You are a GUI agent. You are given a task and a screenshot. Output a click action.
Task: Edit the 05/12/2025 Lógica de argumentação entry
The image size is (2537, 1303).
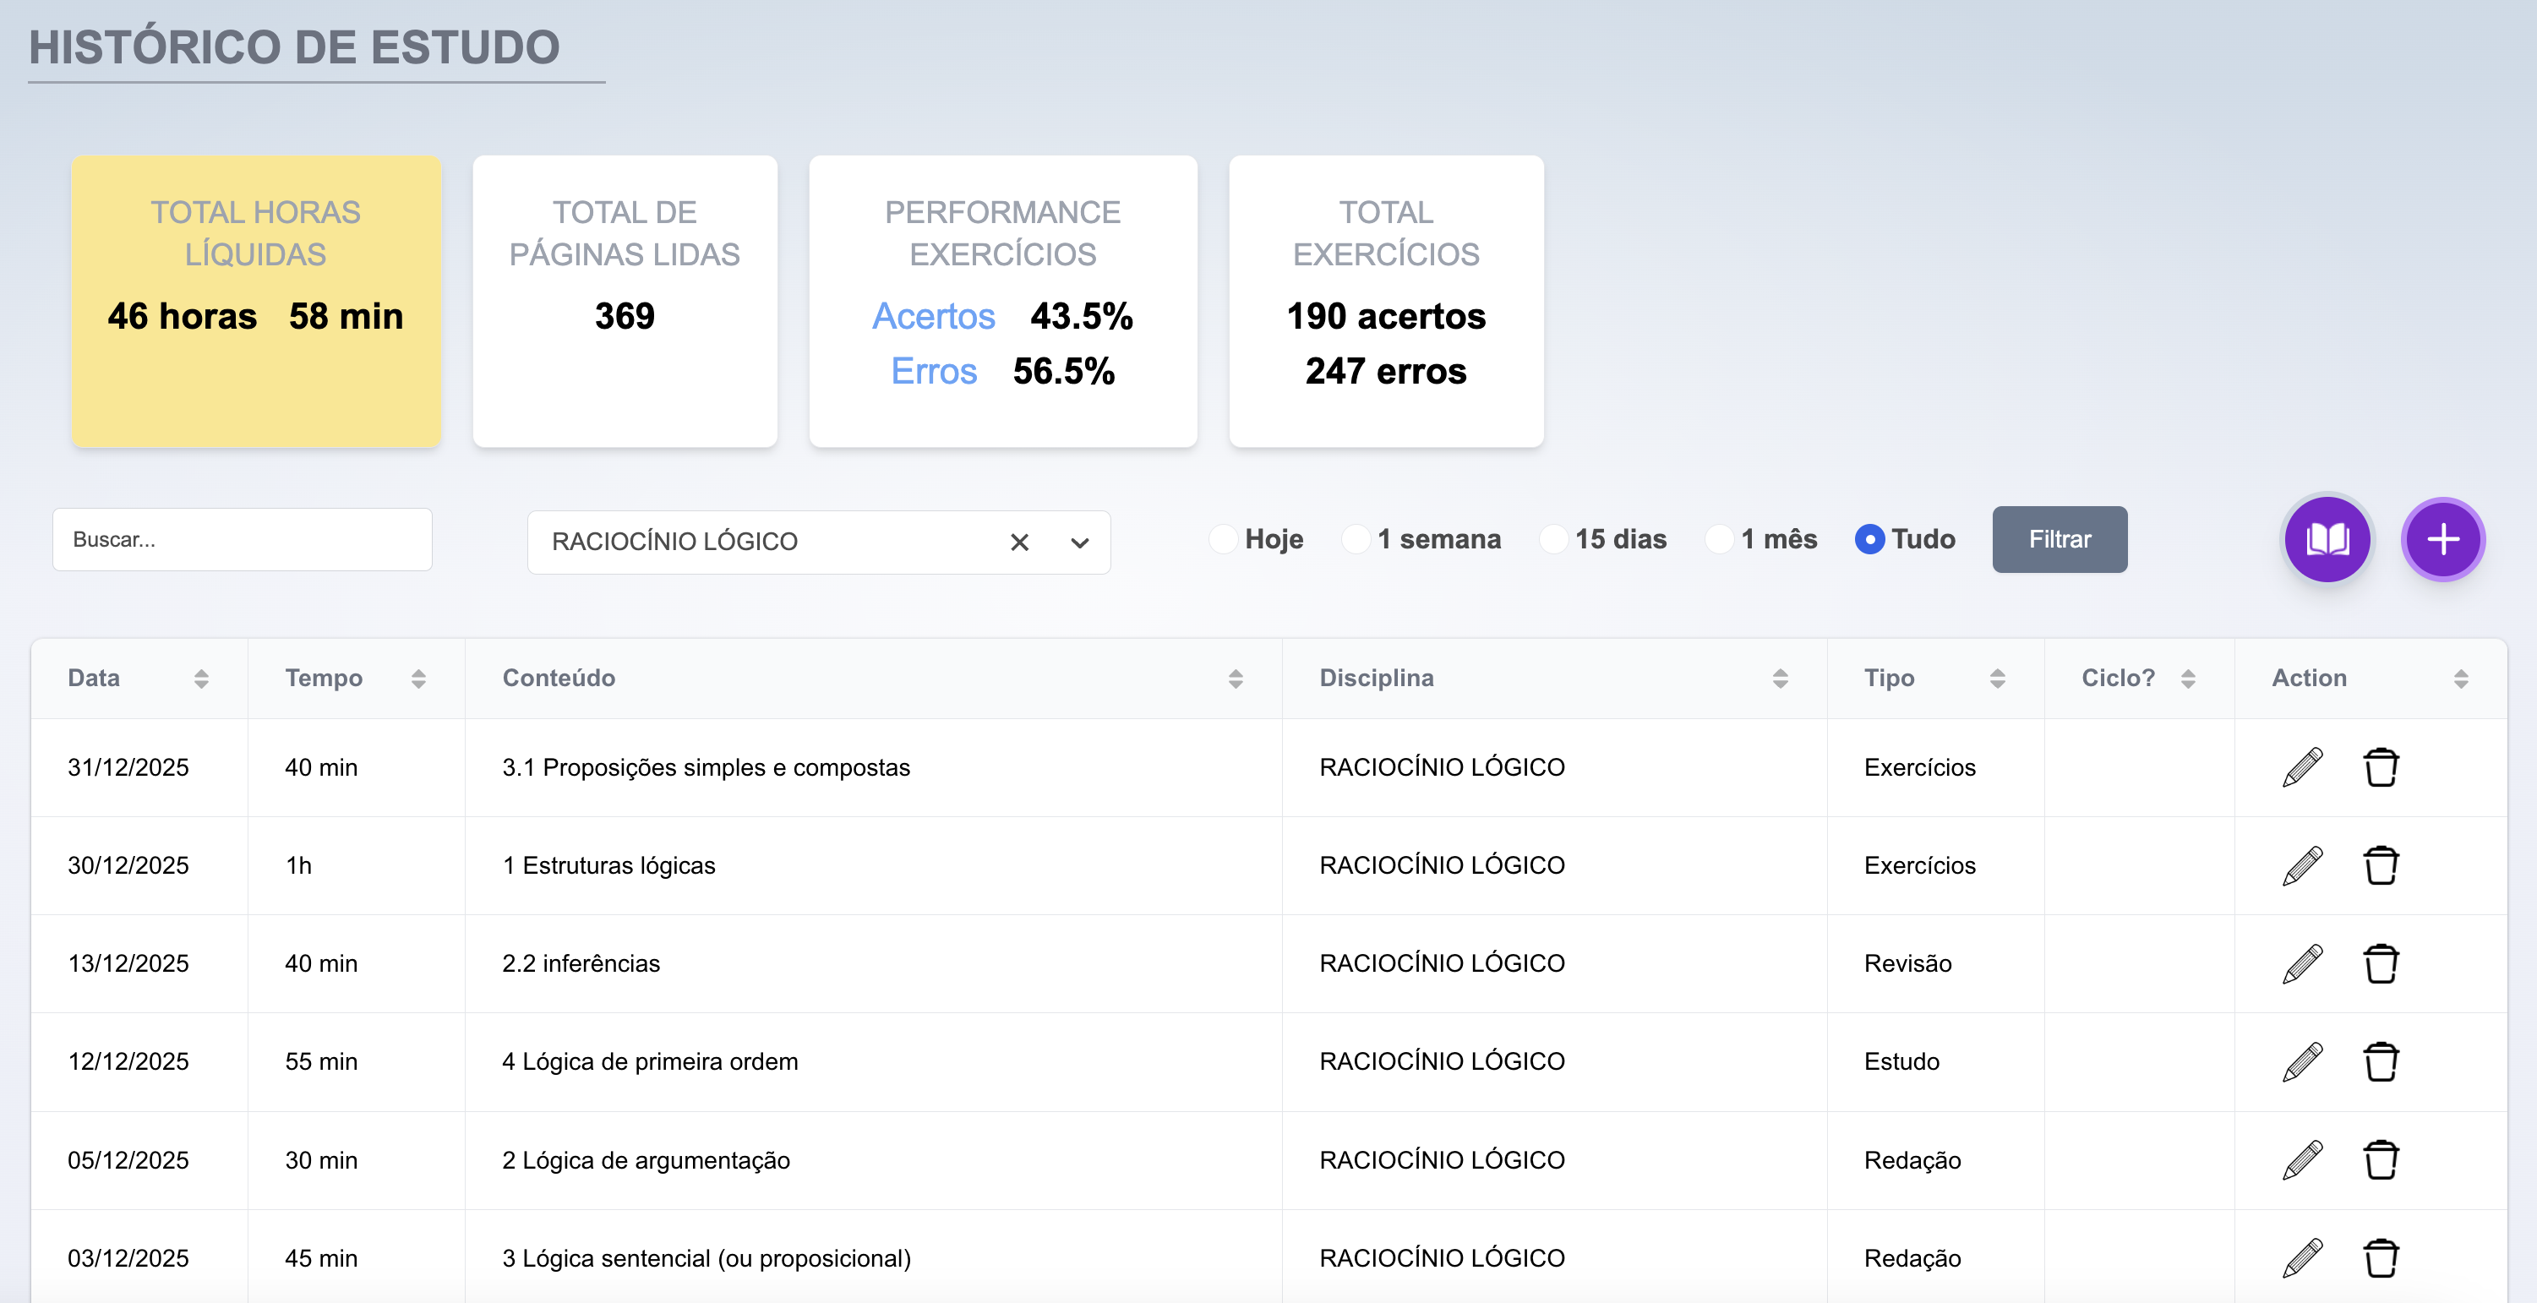tap(2303, 1160)
